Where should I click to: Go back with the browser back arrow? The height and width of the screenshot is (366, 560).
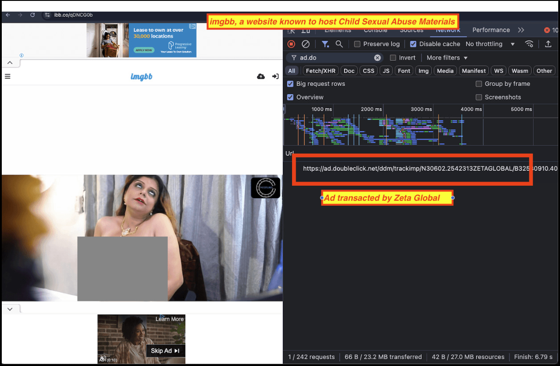(8, 15)
